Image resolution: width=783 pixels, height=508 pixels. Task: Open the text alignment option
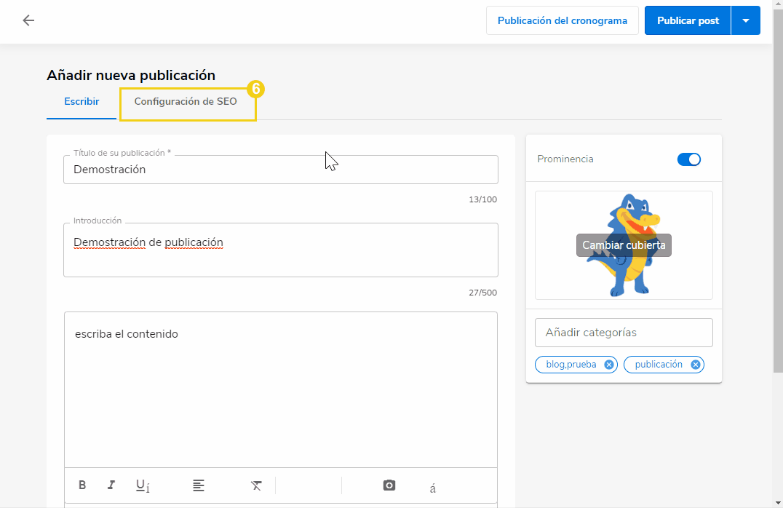coord(198,485)
